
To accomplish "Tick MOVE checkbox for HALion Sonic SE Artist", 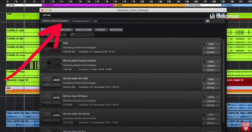I will [204, 79].
